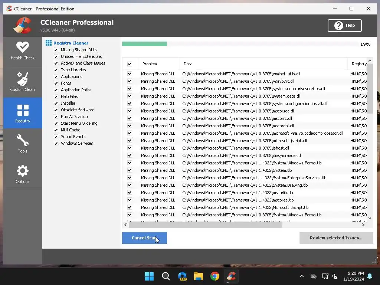Toggle Application Paths checkbox
The image size is (380, 285).
coord(56,90)
